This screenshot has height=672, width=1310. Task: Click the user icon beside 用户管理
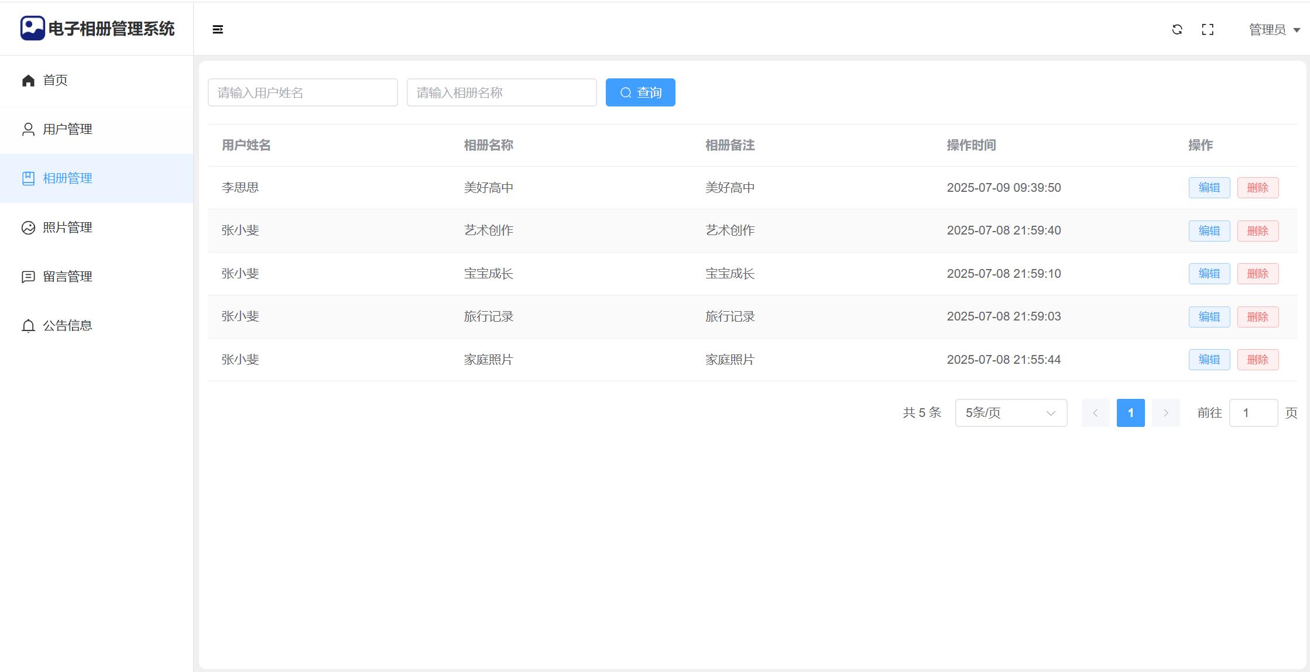tap(28, 129)
